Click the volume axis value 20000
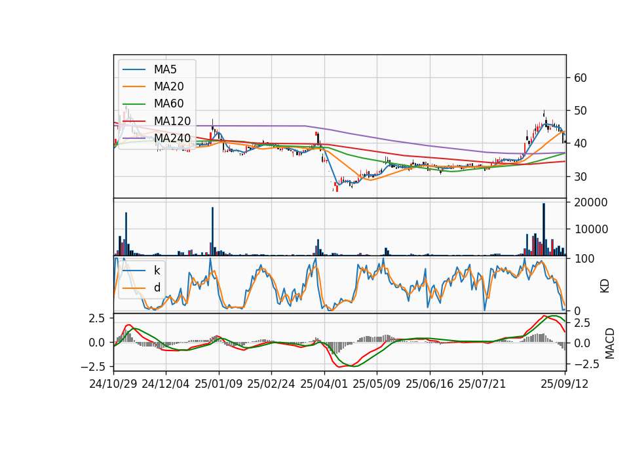Screen dimensions: 629x452 click(591, 202)
